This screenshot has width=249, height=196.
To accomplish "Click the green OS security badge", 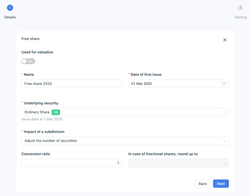I will (56, 112).
